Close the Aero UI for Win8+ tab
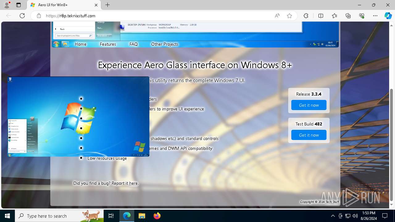Screen dimensions: 395x222 (96, 5)
